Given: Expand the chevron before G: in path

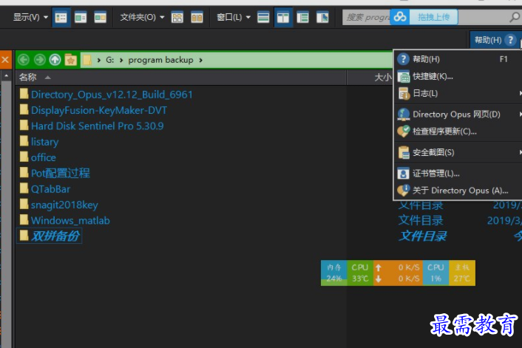Looking at the screenshot, I should click(x=99, y=61).
